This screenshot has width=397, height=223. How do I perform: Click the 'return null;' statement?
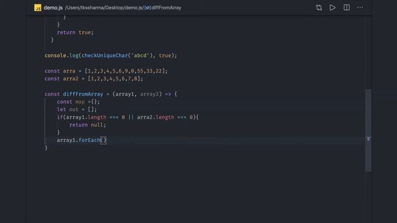coord(87,125)
